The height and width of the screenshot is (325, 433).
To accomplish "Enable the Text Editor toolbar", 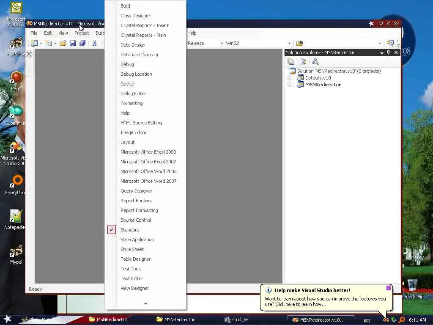I will click(145, 278).
